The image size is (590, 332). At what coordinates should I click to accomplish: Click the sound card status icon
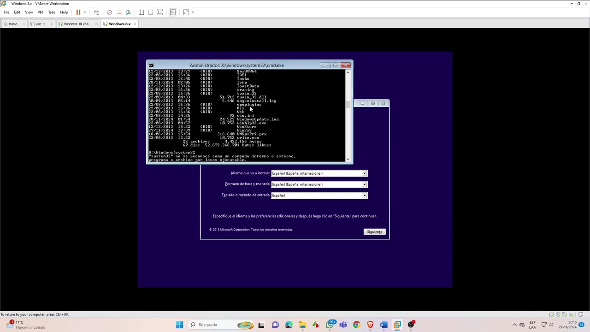(x=571, y=314)
